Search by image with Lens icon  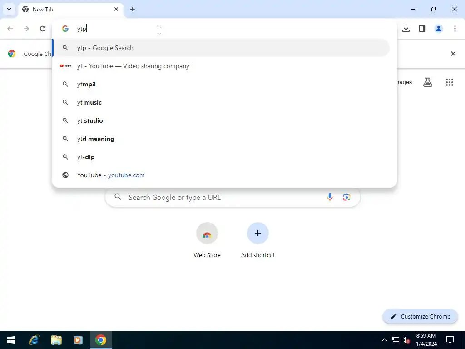pos(346,197)
